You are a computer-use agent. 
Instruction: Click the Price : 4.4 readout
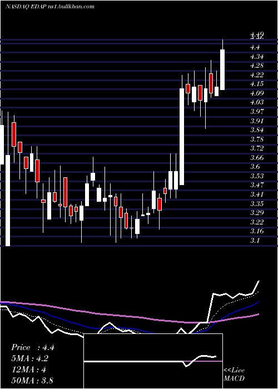point(33,347)
